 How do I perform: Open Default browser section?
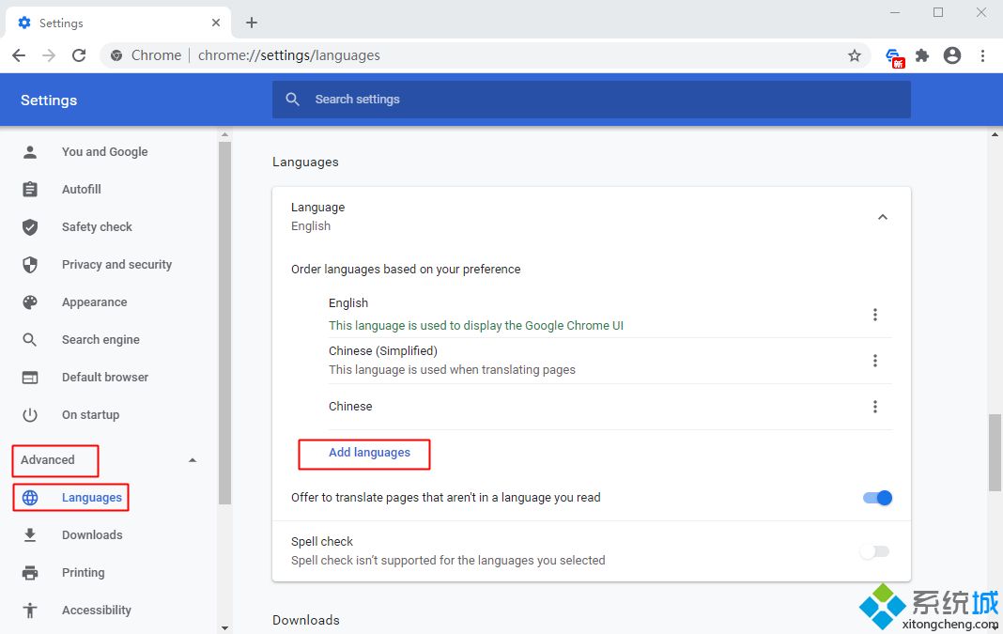click(105, 378)
